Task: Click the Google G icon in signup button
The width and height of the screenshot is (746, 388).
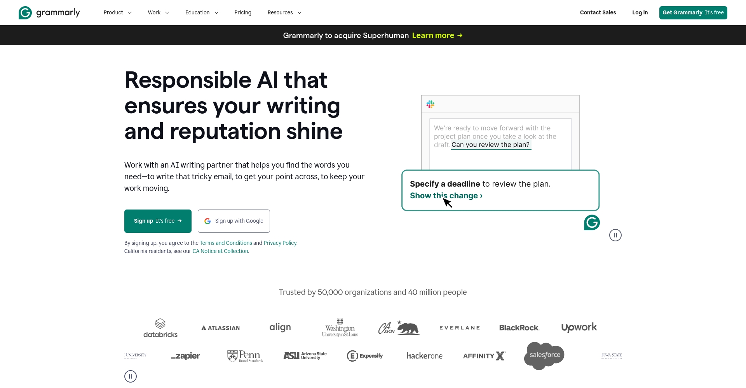Action: coord(207,221)
